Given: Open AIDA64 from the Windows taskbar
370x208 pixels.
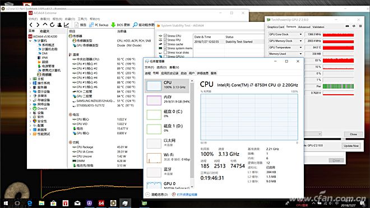Looking at the screenshot, I should (101, 203).
